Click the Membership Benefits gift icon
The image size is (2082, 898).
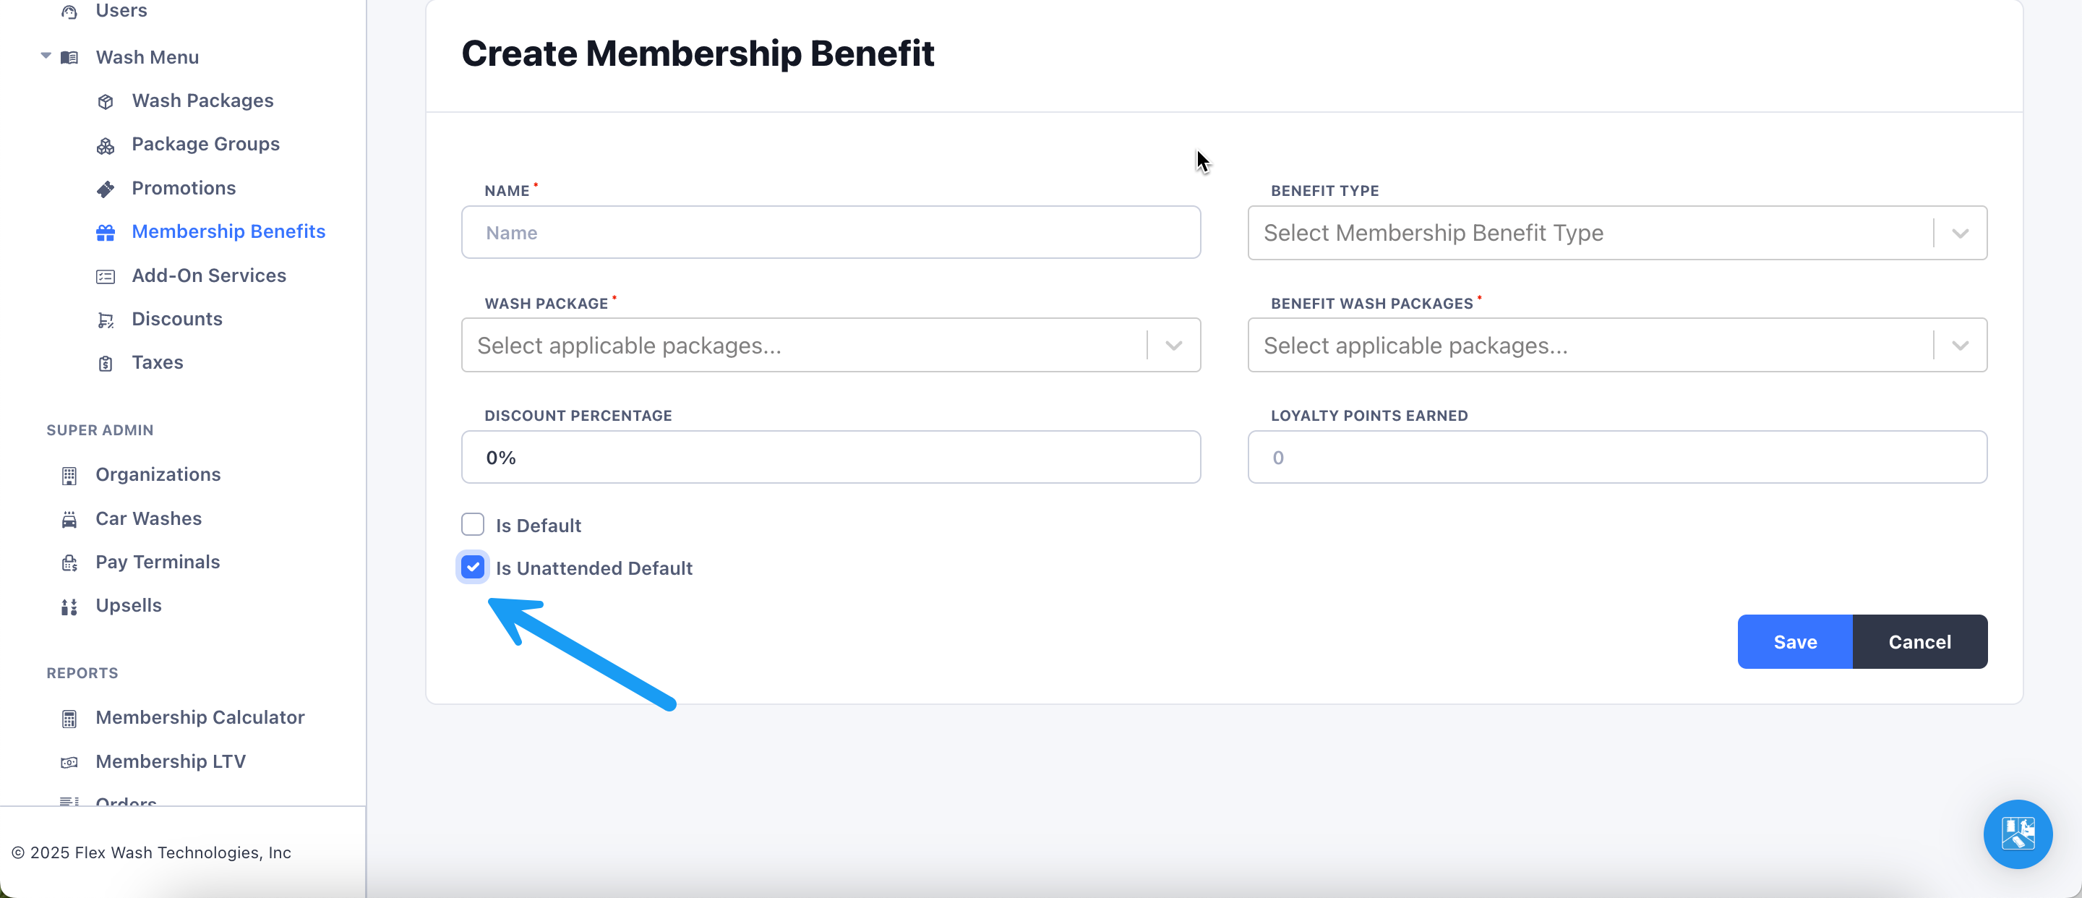coord(105,233)
